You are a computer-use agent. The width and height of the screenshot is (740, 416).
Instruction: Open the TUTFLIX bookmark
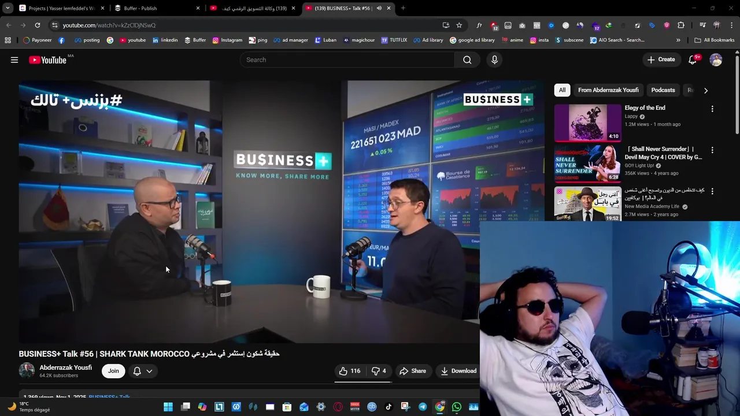(x=394, y=40)
